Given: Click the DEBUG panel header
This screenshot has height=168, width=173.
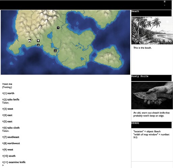Looking at the screenshot, I should point(151,125).
